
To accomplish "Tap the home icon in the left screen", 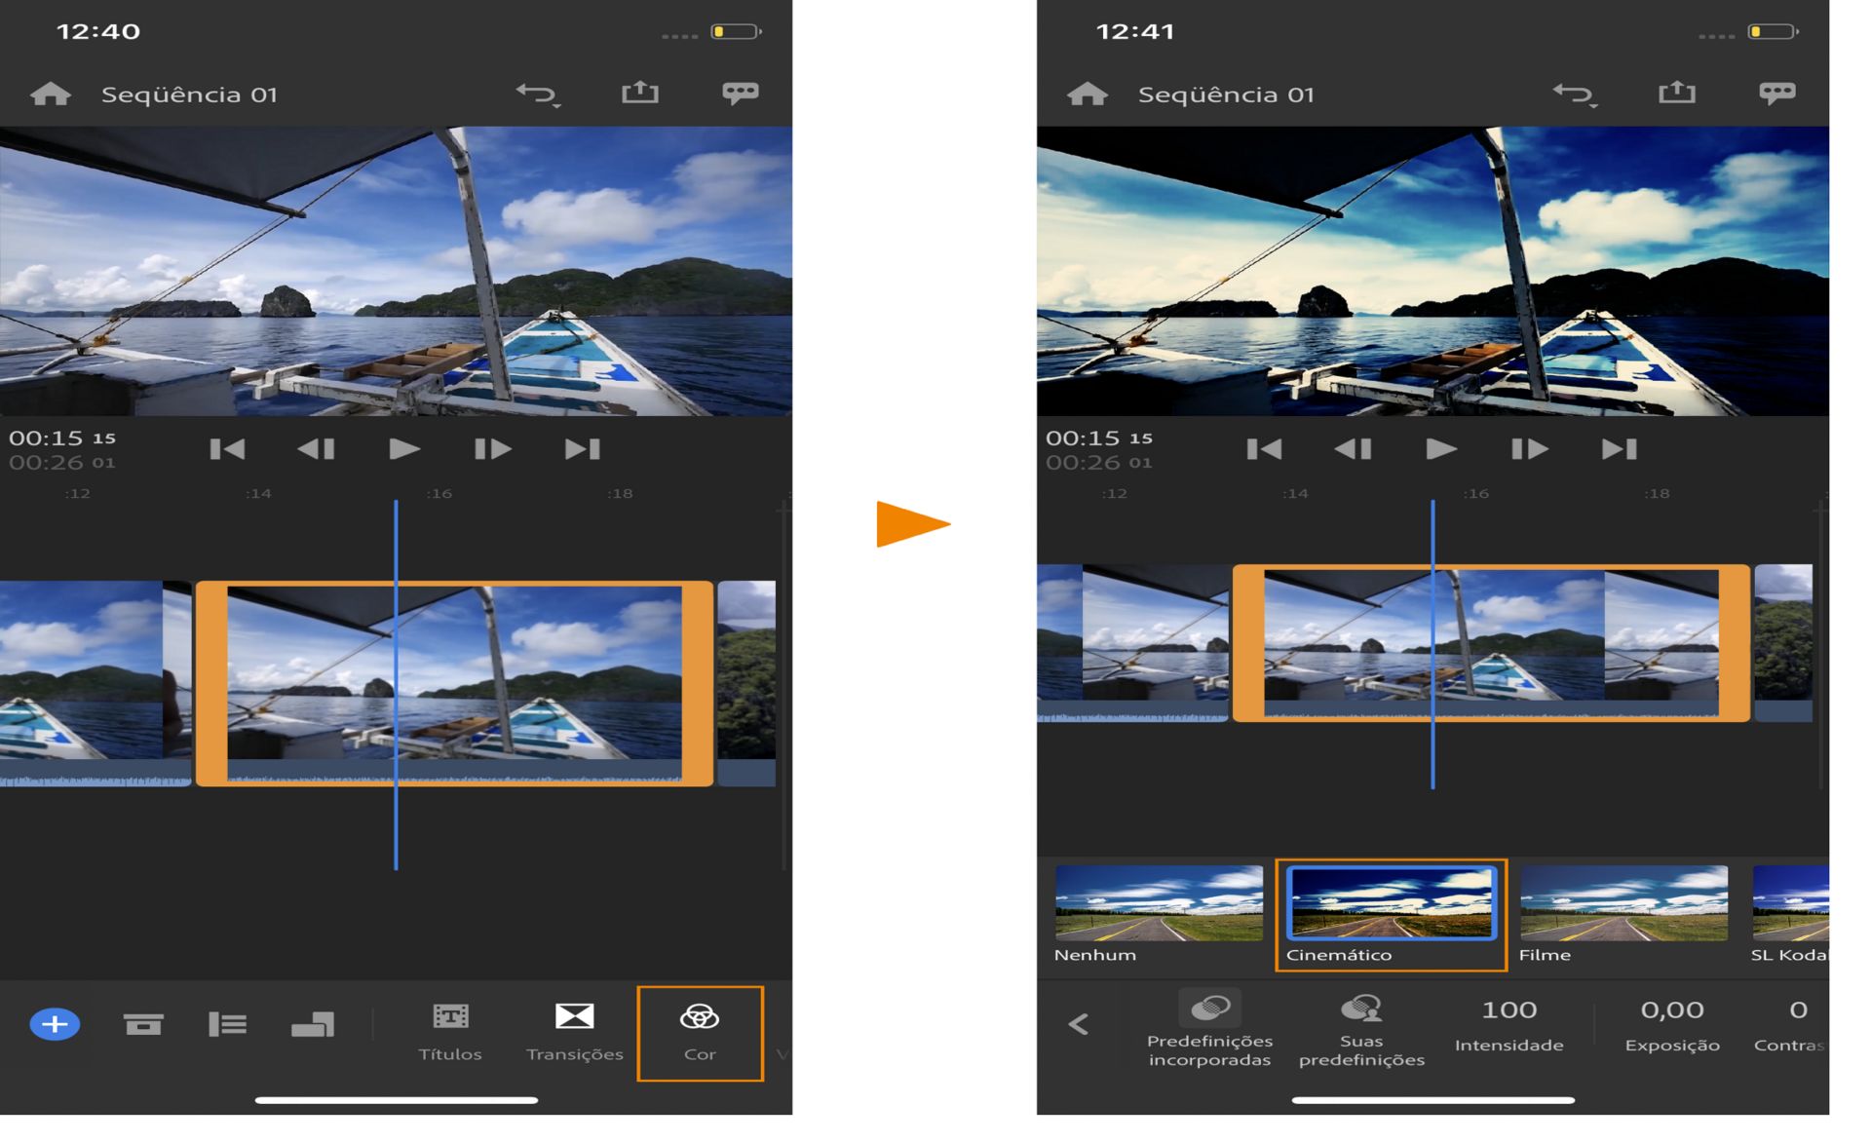I will pyautogui.click(x=51, y=95).
